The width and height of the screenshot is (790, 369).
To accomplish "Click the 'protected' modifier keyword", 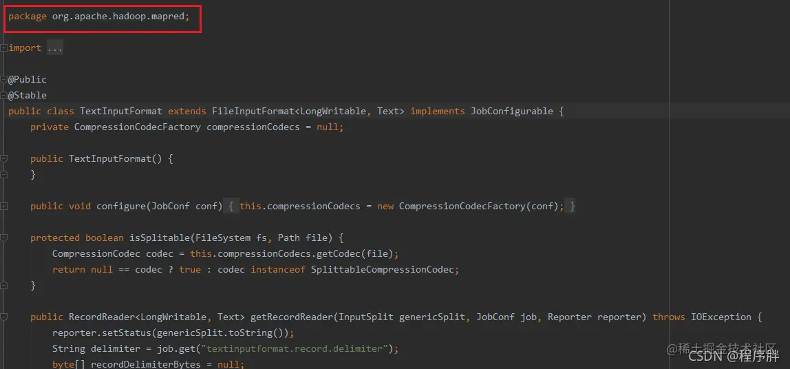I will pyautogui.click(x=55, y=238).
